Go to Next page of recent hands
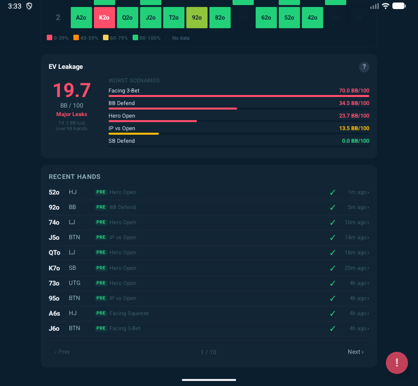Viewport: 418px width, 386px height. click(355, 352)
